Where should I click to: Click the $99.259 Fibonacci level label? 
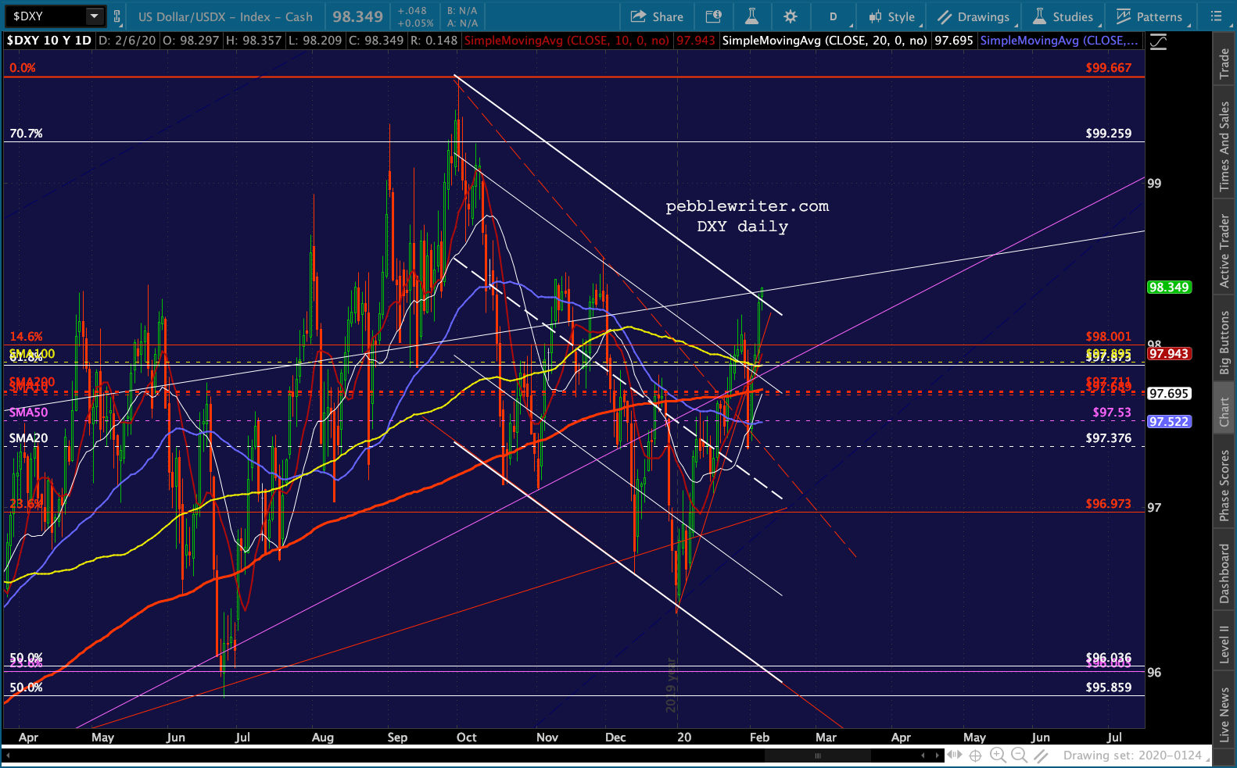pos(1108,134)
